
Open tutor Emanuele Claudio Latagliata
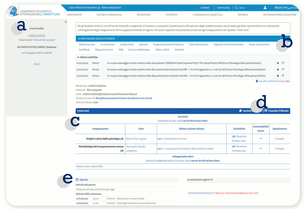(136, 149)
